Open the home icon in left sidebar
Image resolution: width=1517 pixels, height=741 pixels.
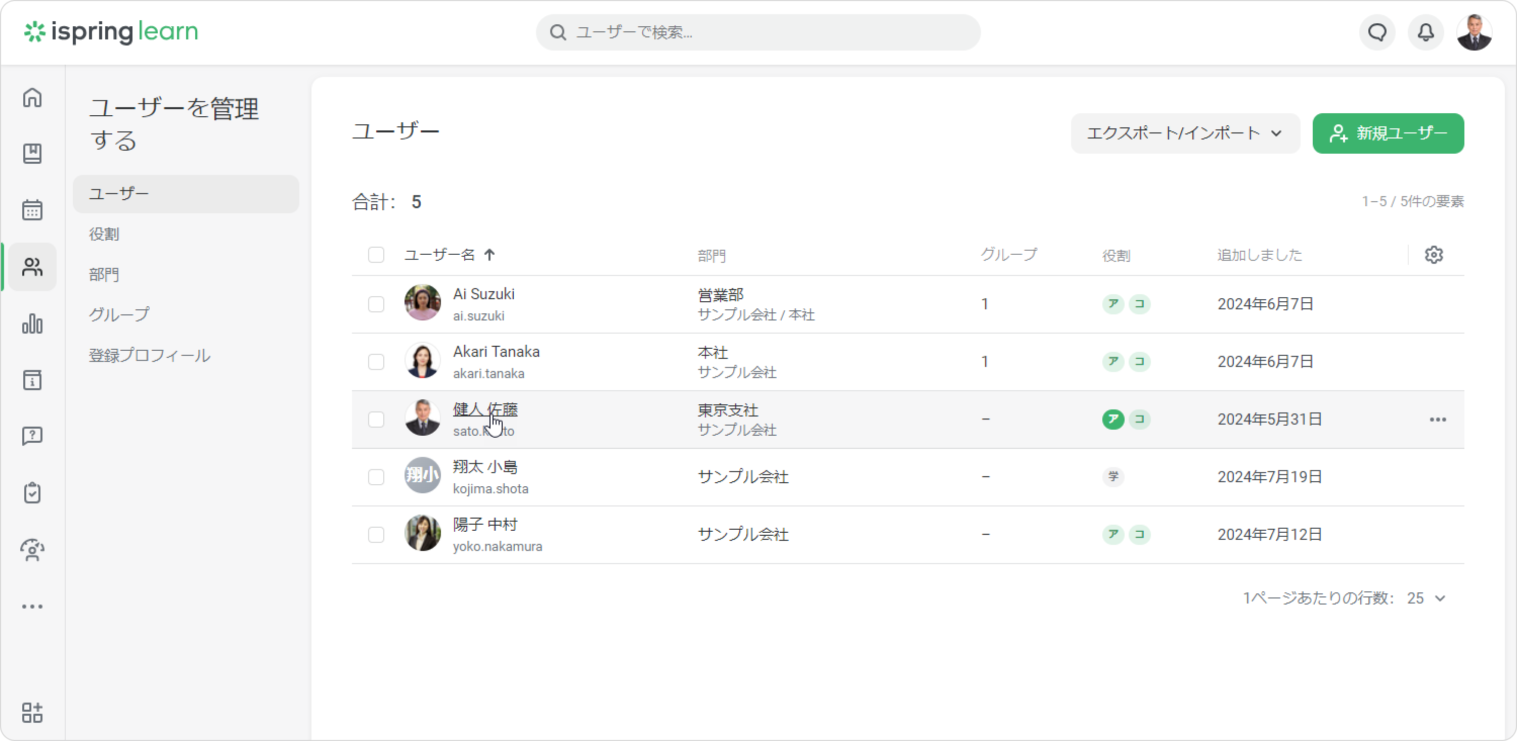(x=32, y=97)
